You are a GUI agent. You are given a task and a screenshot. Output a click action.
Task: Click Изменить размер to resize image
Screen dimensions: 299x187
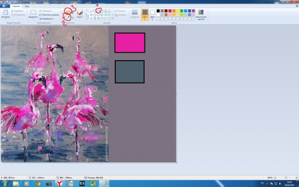(48, 15)
